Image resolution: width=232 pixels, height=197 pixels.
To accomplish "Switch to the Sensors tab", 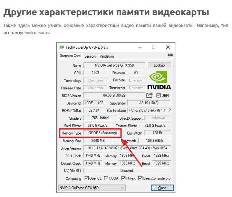I will [x=90, y=56].
